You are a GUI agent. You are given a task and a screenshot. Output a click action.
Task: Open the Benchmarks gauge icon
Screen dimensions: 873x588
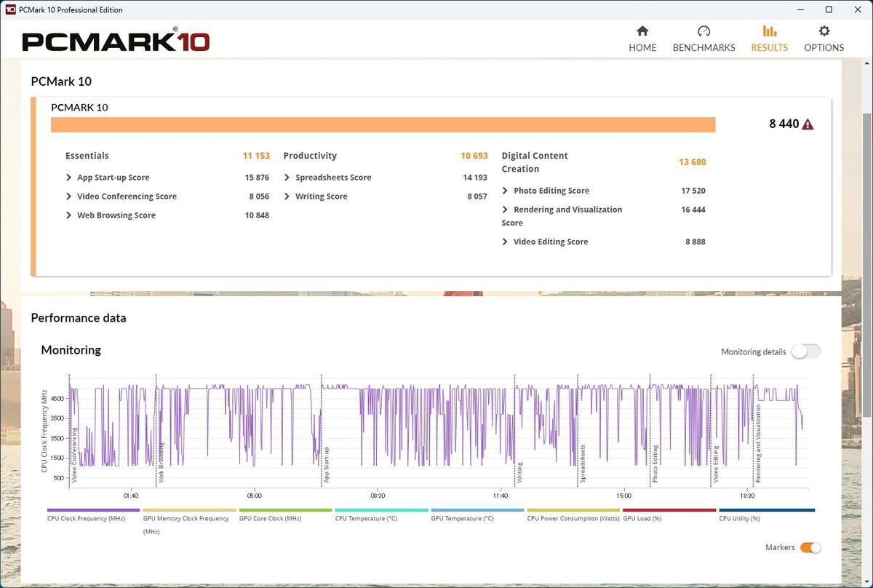703,31
